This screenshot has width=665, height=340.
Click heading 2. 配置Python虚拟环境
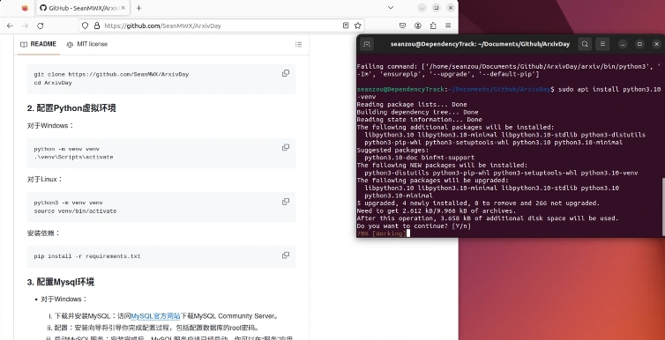point(71,108)
